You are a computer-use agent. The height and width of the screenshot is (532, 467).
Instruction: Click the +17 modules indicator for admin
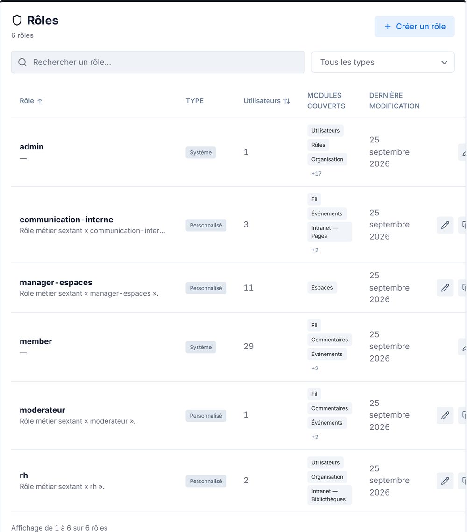317,174
